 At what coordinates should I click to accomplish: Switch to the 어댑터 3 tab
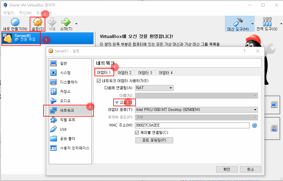pyautogui.click(x=145, y=73)
